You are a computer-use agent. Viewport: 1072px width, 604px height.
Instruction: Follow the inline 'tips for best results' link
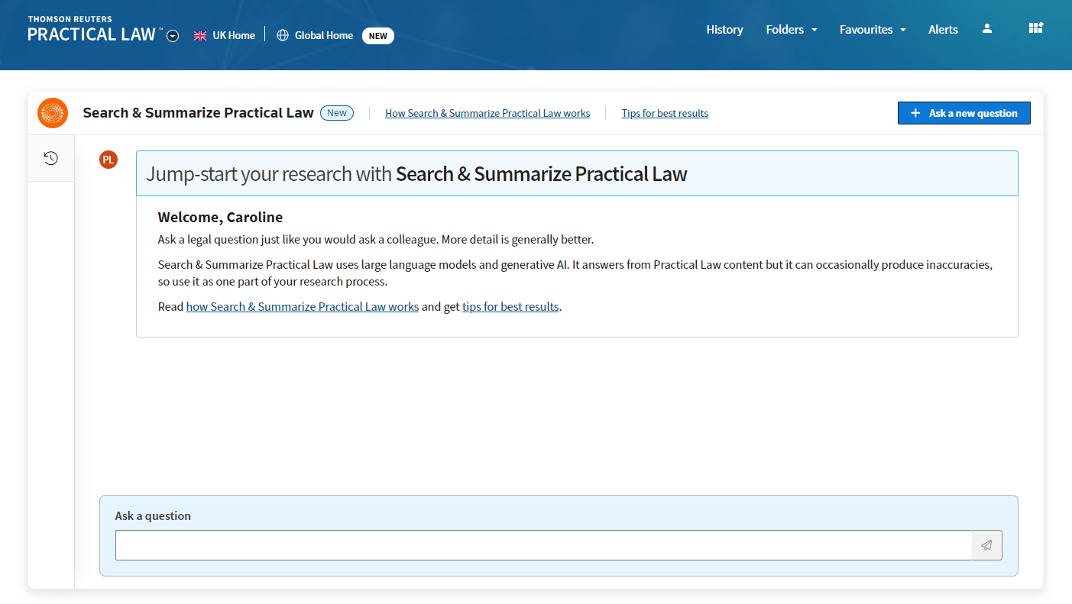tap(510, 307)
